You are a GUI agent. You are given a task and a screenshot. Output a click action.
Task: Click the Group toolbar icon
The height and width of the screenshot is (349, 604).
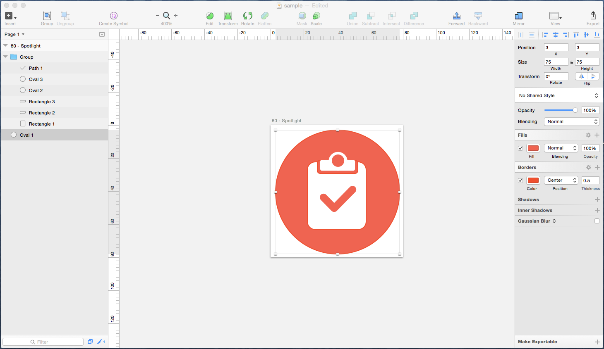47,16
